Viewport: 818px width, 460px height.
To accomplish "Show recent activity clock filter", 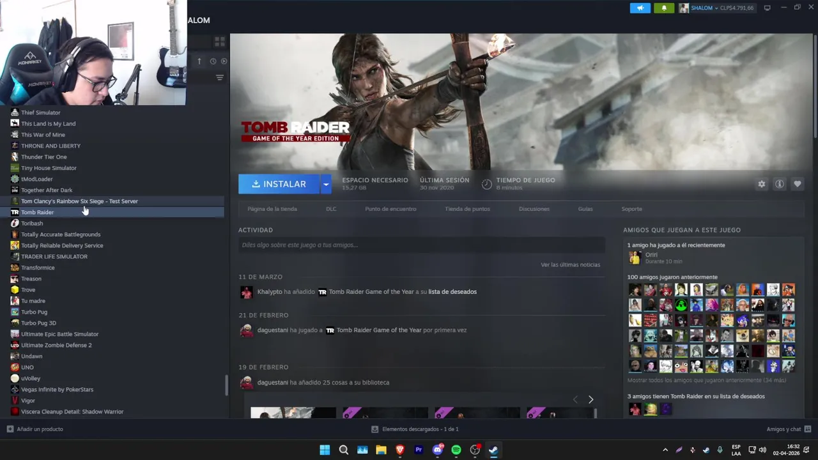I will click(x=213, y=61).
